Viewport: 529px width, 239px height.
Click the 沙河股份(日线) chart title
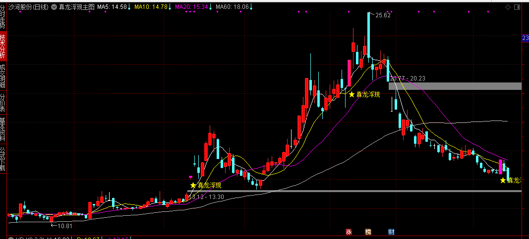coord(28,7)
